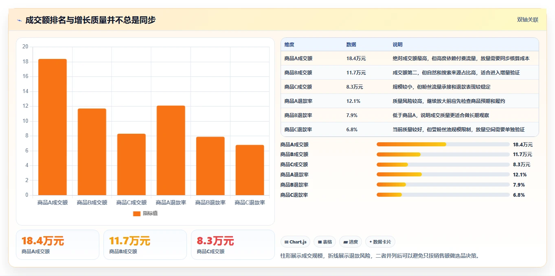555x276 pixels.
Task: Click the title 成交额排名与增长质量并不总是同步
Action: [90, 20]
